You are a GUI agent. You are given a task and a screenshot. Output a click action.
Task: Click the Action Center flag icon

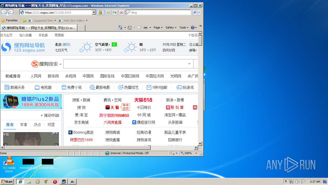(x=303, y=182)
